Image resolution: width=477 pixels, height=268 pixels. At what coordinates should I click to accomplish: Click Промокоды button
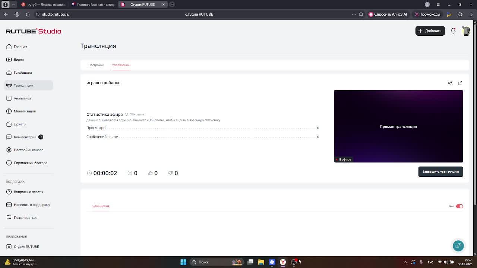coord(427,14)
